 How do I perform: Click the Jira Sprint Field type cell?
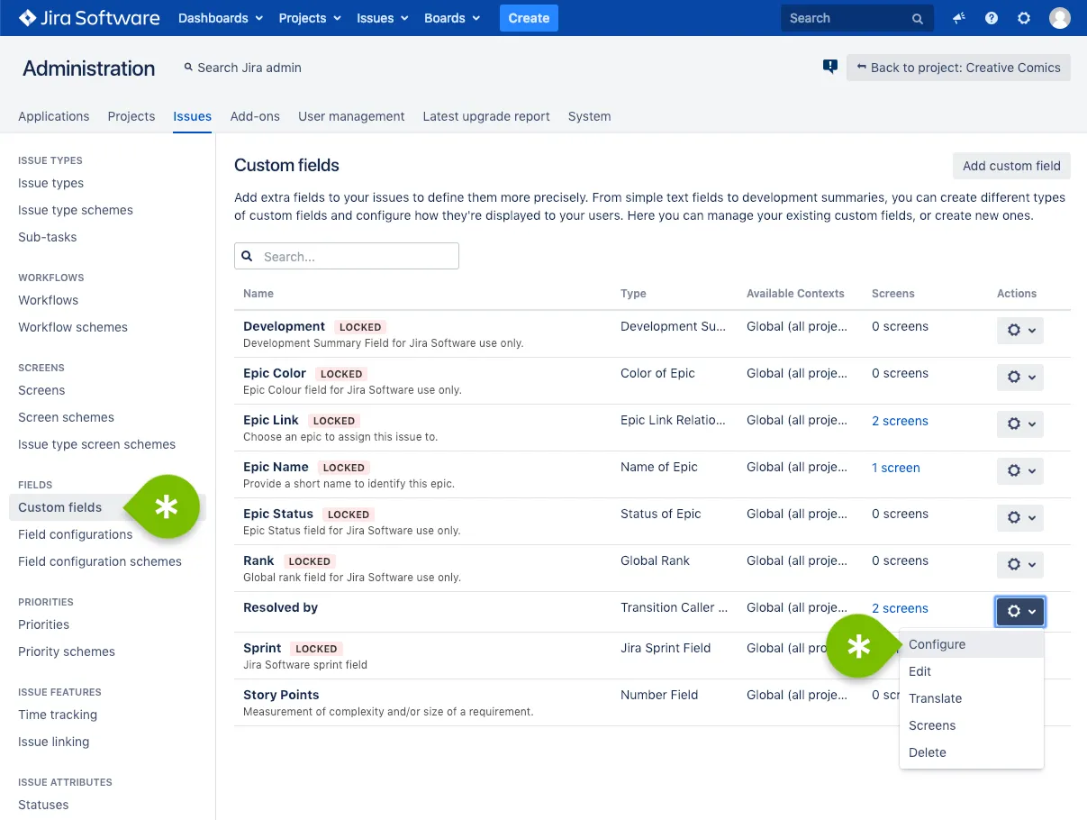pyautogui.click(x=666, y=648)
